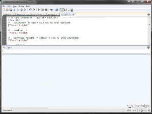Select the Variables.ps1 tab

pos(66,15)
